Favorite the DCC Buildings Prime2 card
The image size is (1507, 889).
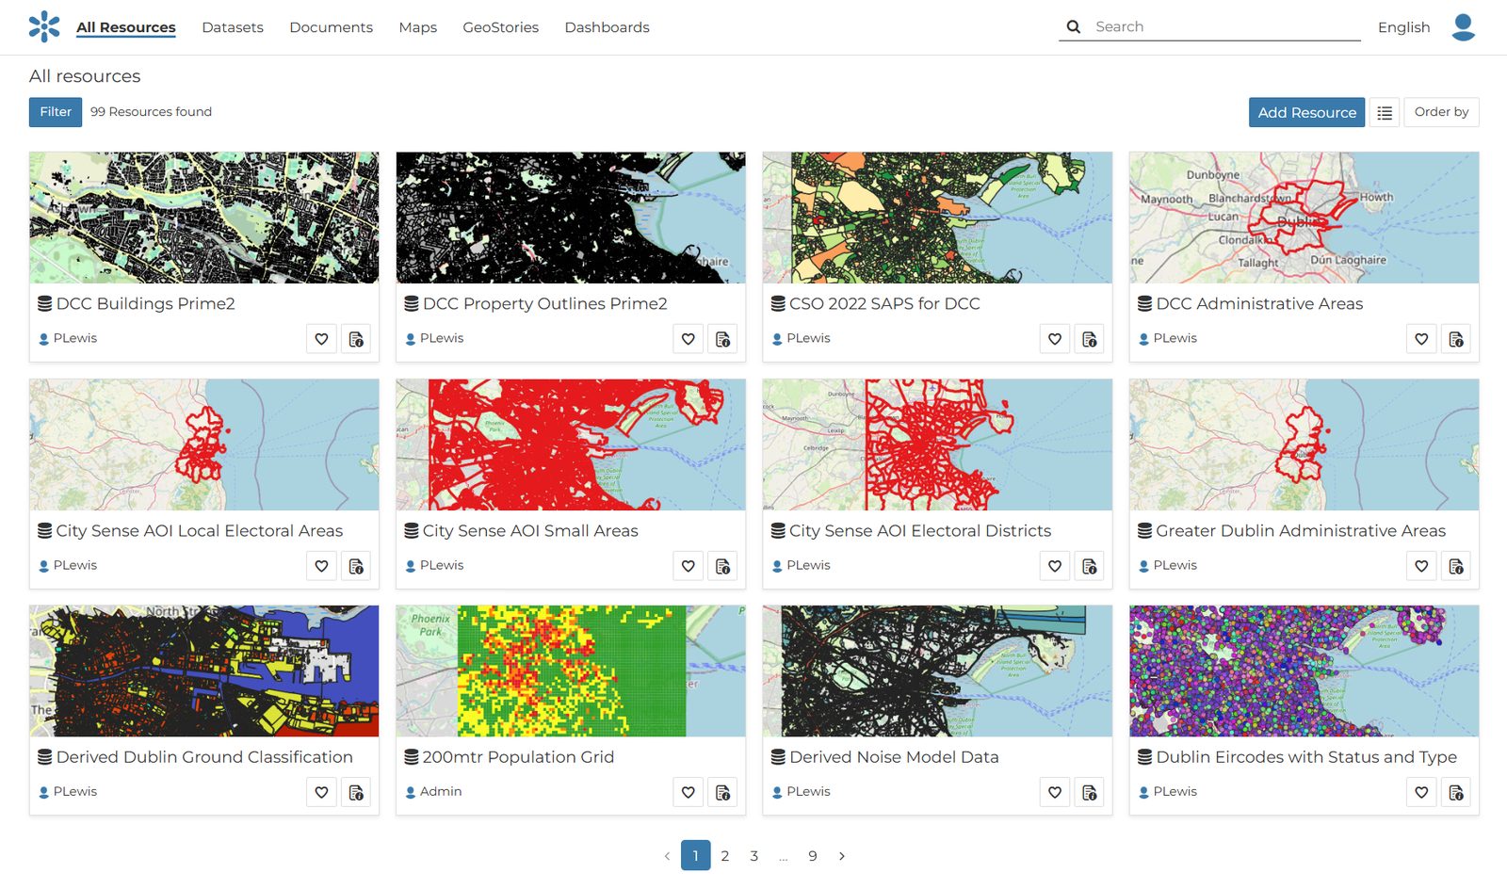(x=321, y=339)
